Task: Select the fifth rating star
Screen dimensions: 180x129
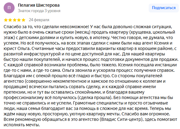Action: pyautogui.click(x=23, y=20)
